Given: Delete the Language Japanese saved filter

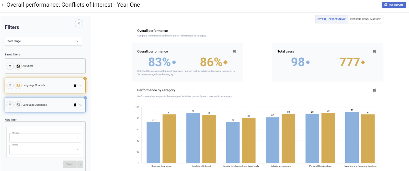Looking at the screenshot, I should [x=75, y=105].
